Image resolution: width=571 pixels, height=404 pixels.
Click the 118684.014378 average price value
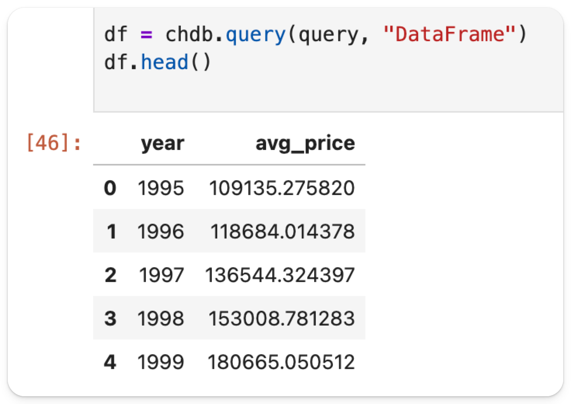282,232
